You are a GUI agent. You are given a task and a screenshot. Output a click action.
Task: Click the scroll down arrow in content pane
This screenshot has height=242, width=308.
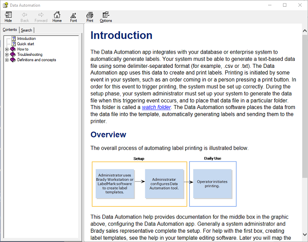click(x=304, y=238)
